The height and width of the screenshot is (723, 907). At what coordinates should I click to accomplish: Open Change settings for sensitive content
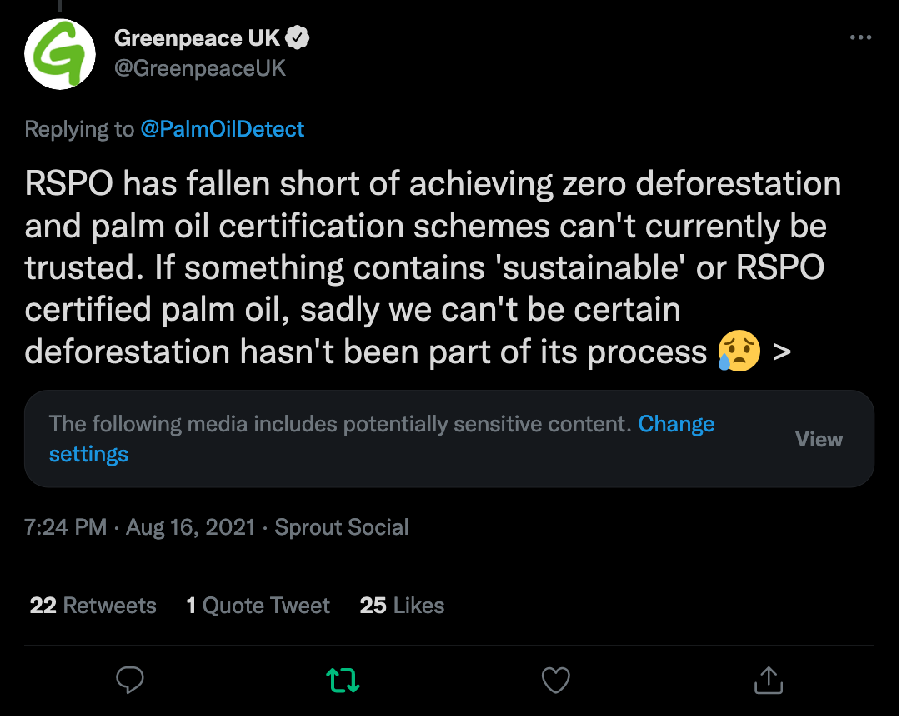pos(676,424)
